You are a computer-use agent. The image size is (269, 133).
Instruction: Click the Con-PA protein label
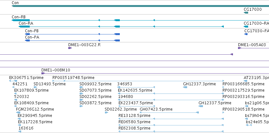pyautogui.click(x=32, y=37)
